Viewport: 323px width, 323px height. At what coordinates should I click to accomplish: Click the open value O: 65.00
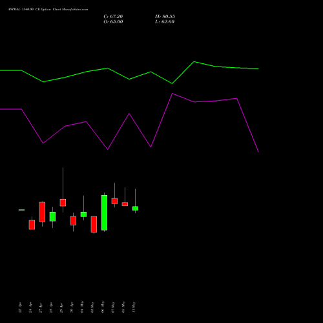coord(113,22)
